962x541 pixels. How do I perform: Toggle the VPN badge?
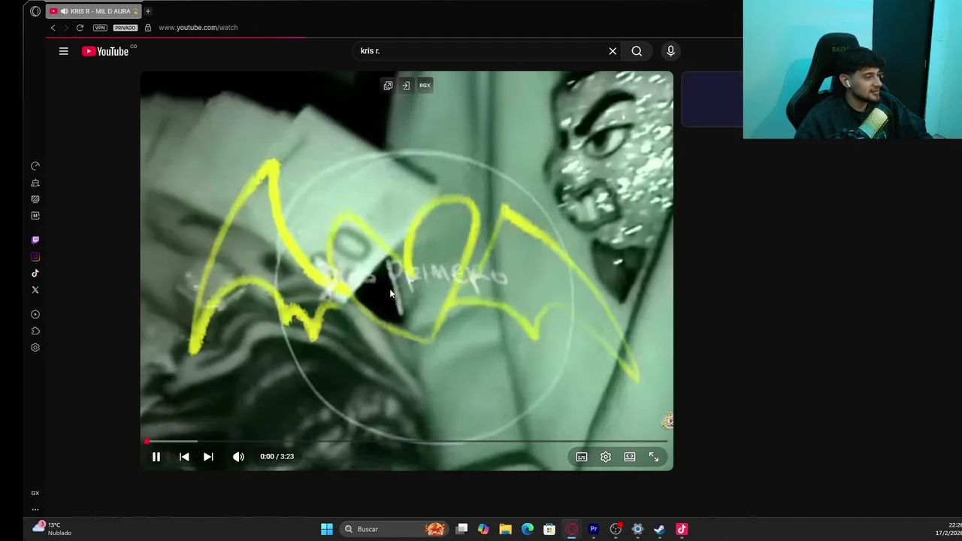point(100,28)
